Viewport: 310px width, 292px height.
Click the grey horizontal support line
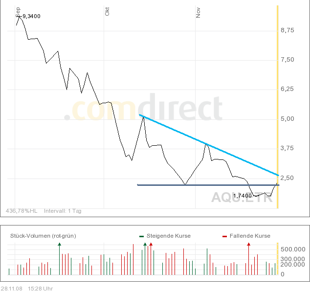pos(205,185)
